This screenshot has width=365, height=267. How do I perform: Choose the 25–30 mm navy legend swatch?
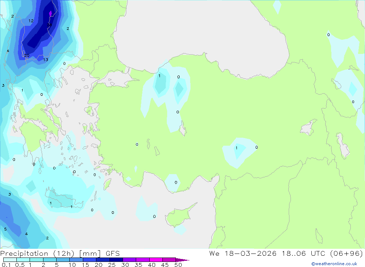coord(116,260)
